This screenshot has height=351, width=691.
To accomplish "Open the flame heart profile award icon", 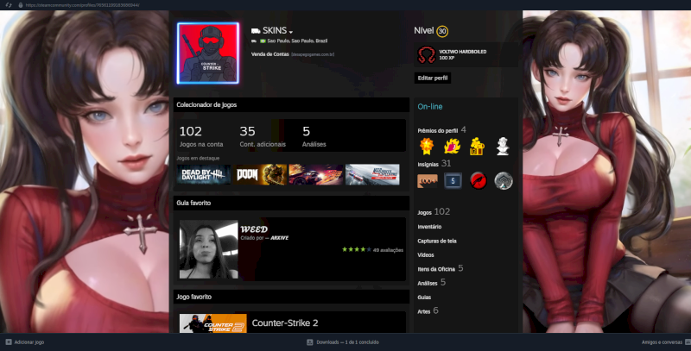I will 452,147.
